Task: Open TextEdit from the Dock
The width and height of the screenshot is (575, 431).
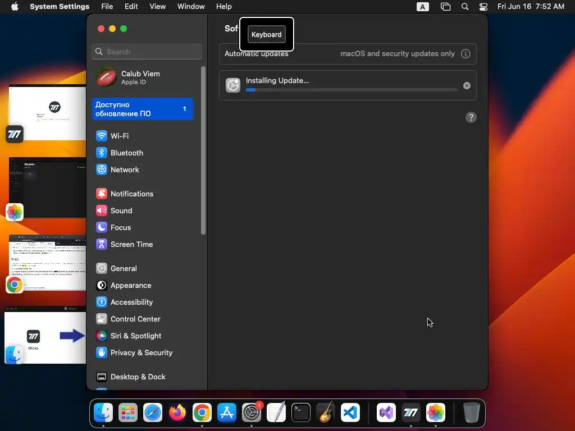Action: point(276,412)
